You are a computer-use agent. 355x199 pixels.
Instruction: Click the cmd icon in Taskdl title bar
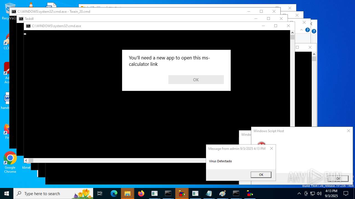tap(21, 19)
